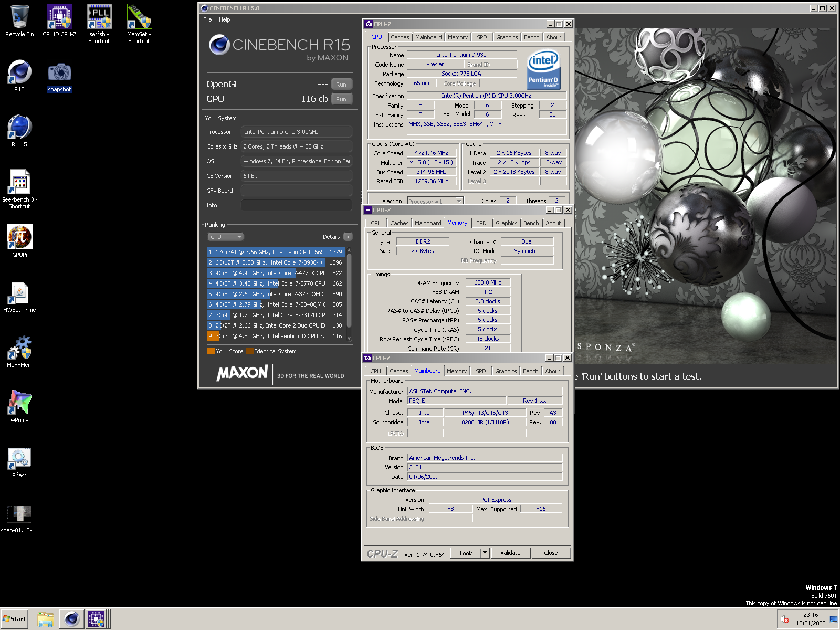Open the Recycle Bin desktop icon
This screenshot has height=630, width=840.
[x=19, y=21]
